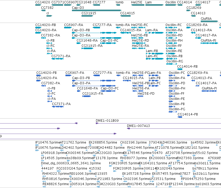Screen dimensions: 221x188
Task: Open protein Lam-PA label
Action: pos(155,73)
